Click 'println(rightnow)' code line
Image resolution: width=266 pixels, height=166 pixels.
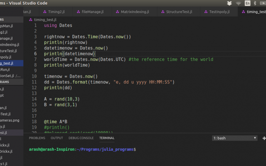coord(66,42)
